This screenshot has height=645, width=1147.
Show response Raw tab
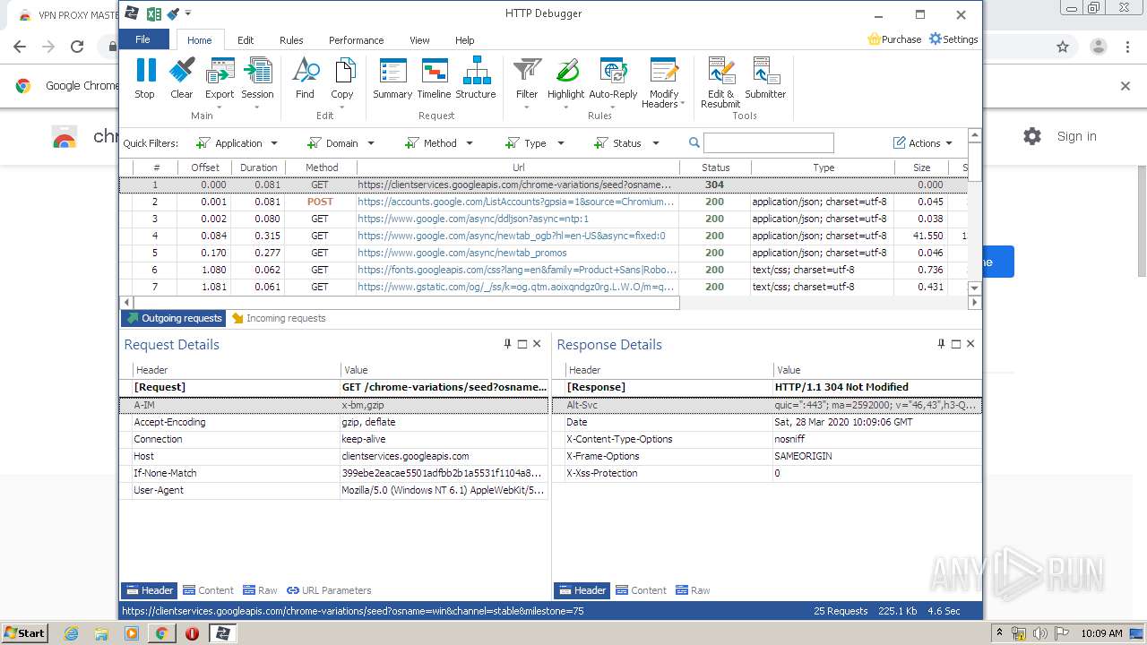pyautogui.click(x=693, y=590)
